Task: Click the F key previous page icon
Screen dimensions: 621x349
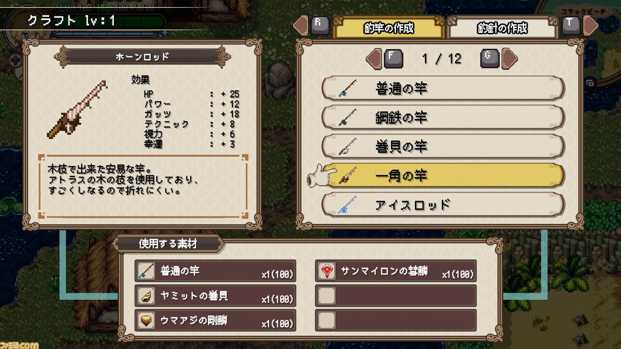Action: coord(393,59)
